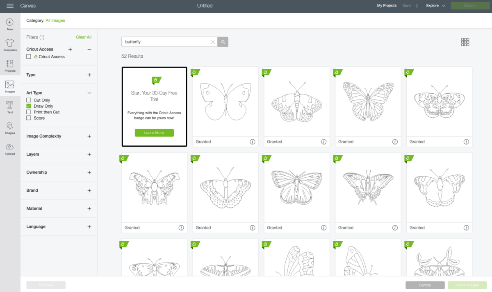Click the Canvas title label
The width and height of the screenshot is (492, 292).
(28, 6)
